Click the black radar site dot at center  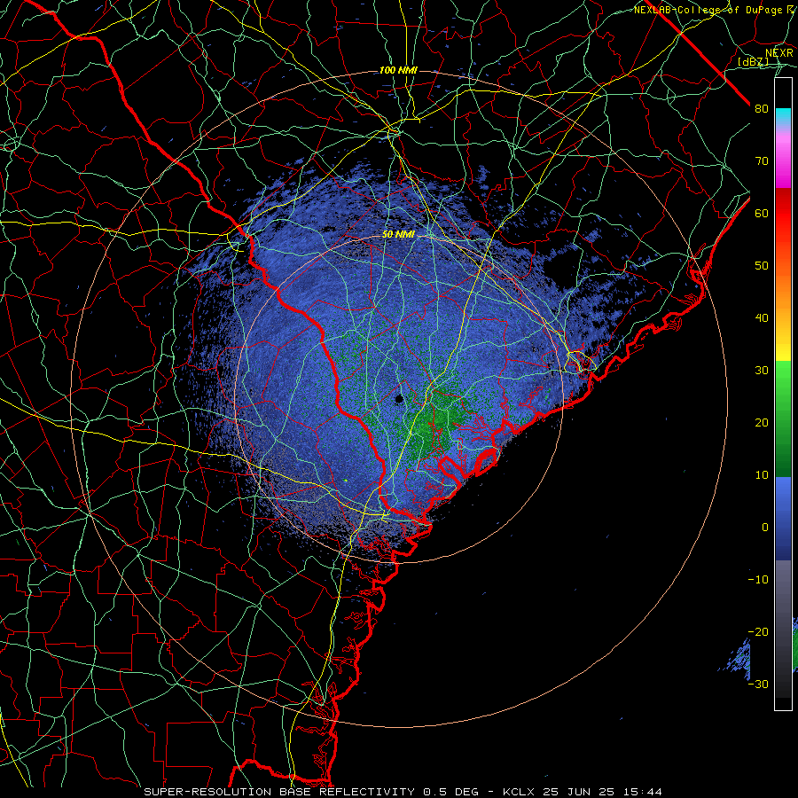[400, 398]
